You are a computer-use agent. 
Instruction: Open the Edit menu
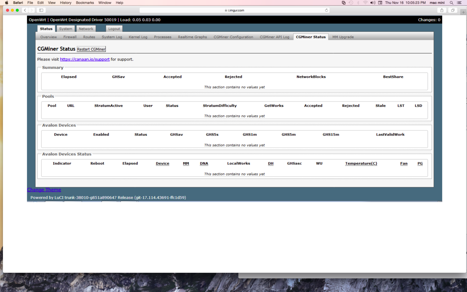[x=41, y=3]
